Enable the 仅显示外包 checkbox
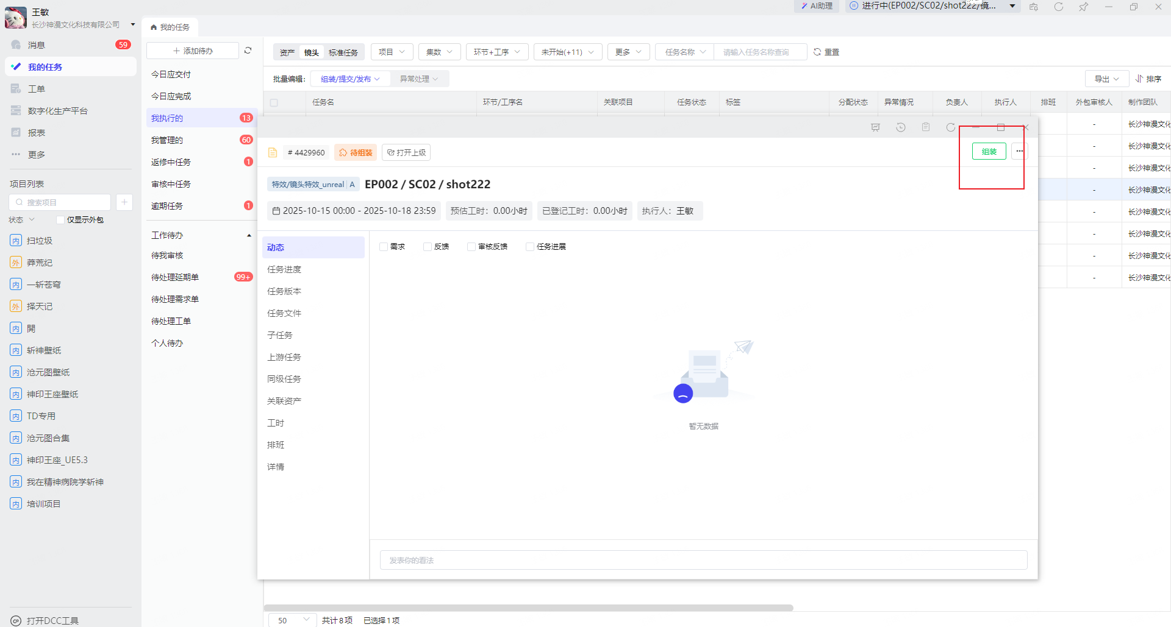Image resolution: width=1171 pixels, height=627 pixels. click(x=60, y=220)
